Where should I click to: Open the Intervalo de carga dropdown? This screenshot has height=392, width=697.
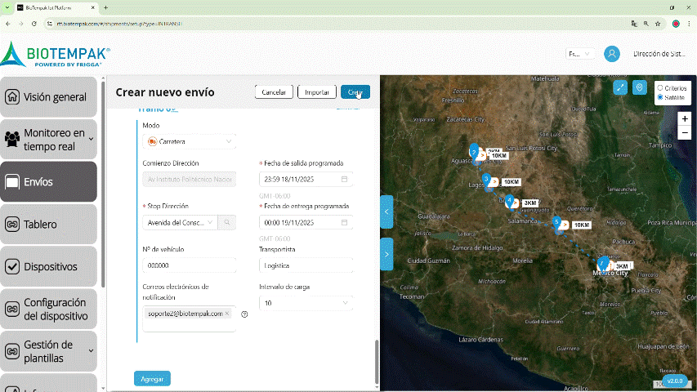(x=305, y=303)
